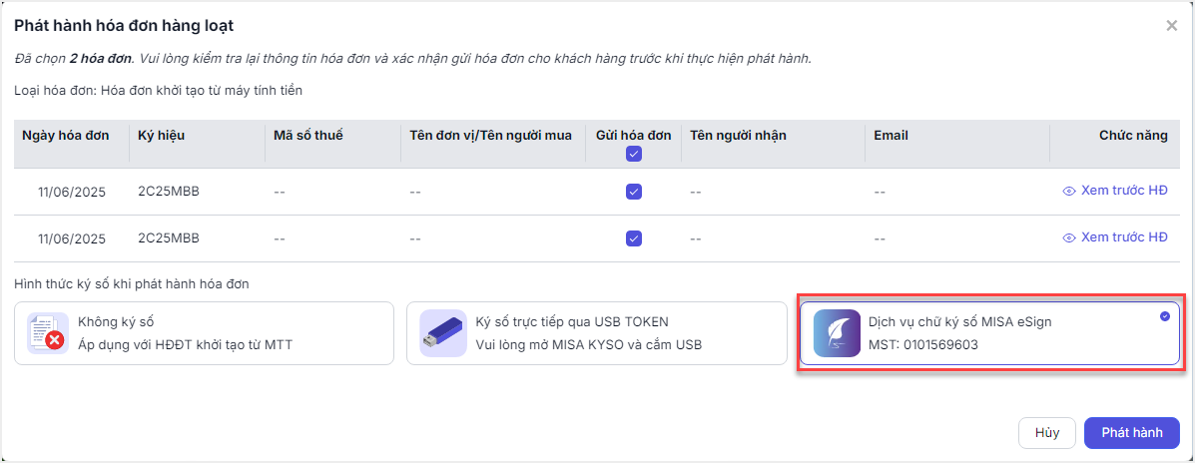Click the MISA eSign feather icon
This screenshot has height=463, width=1195.
tap(837, 333)
